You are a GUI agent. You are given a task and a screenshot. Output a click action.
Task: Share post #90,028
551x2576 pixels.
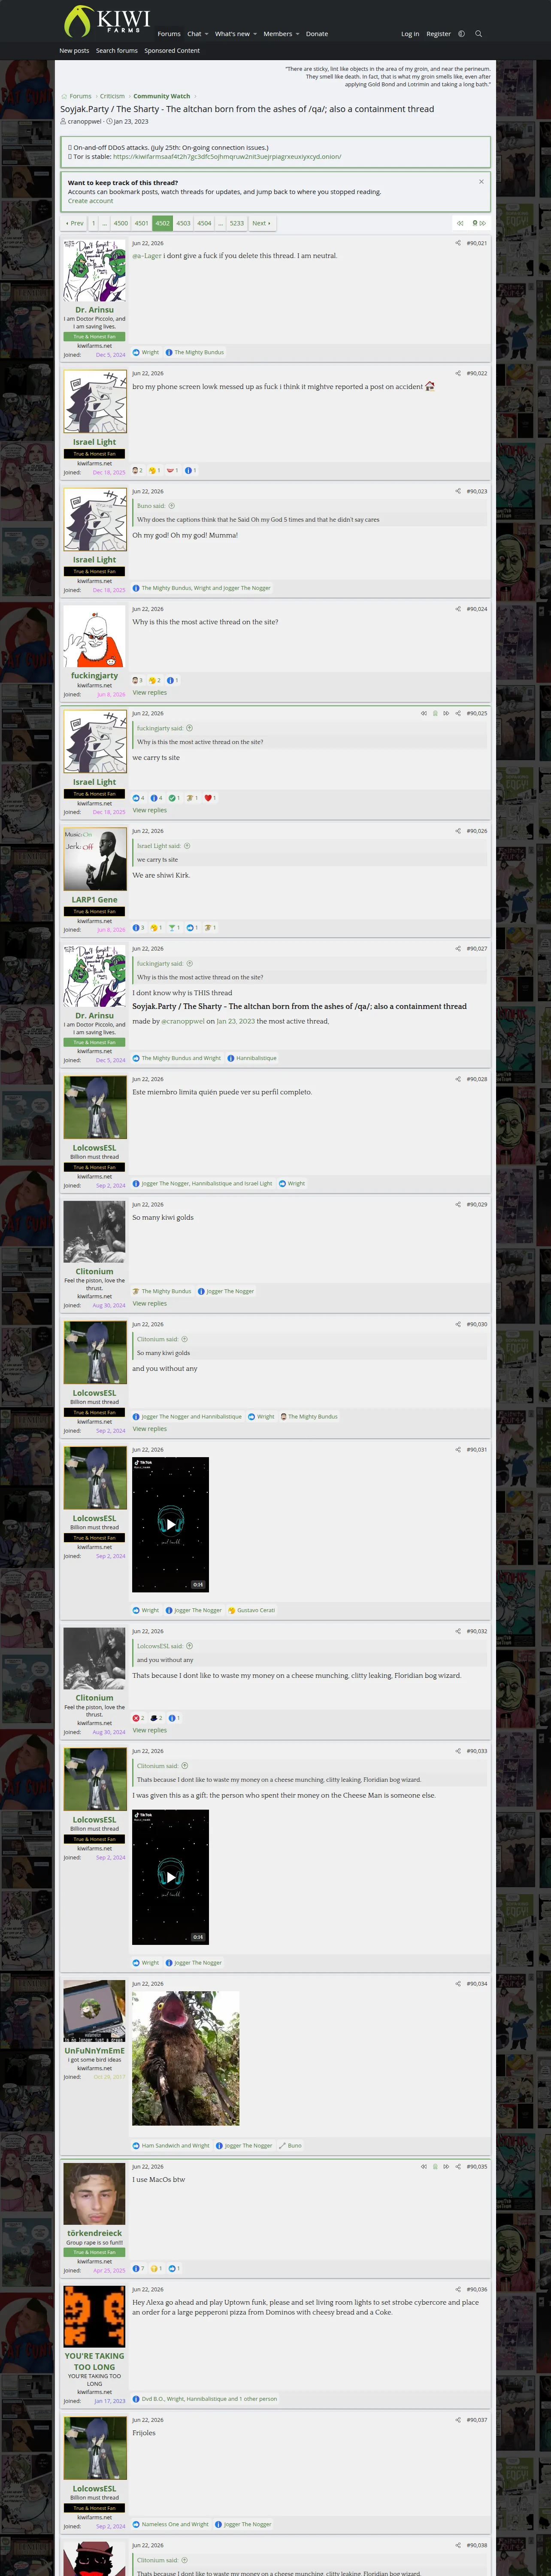(458, 1079)
